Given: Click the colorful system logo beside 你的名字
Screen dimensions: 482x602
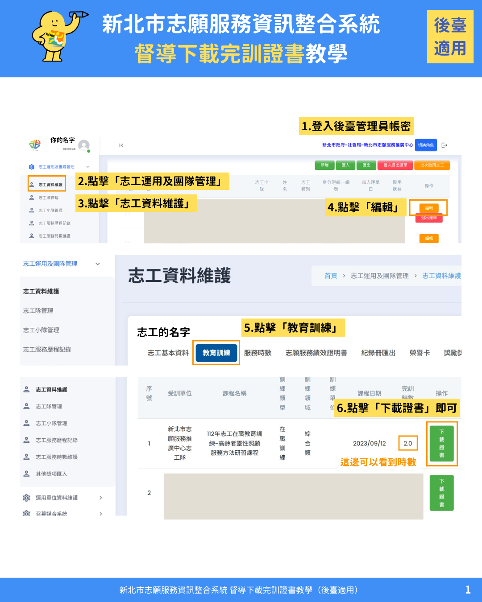Looking at the screenshot, I should [35, 144].
